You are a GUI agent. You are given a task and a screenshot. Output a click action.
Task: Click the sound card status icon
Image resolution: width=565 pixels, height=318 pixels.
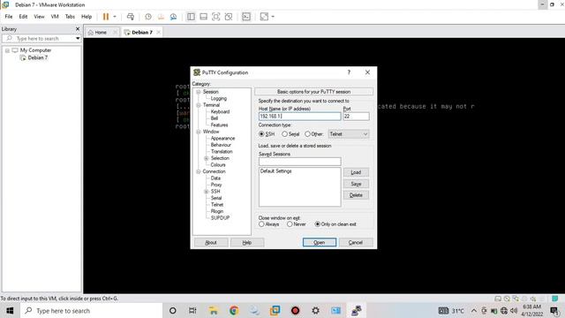533,299
